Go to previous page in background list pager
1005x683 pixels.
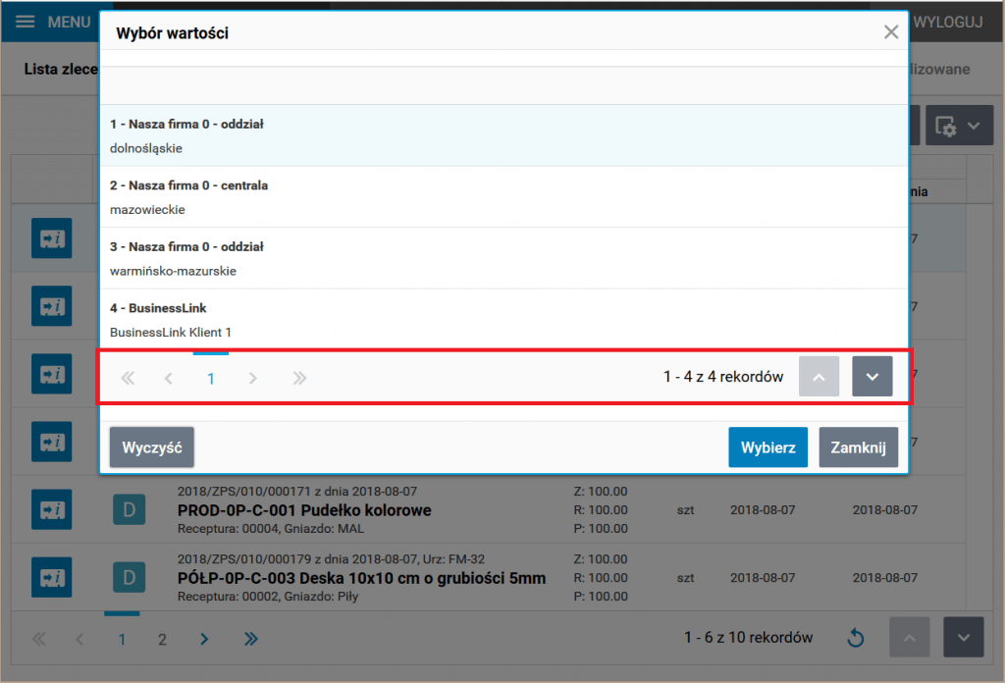(79, 639)
